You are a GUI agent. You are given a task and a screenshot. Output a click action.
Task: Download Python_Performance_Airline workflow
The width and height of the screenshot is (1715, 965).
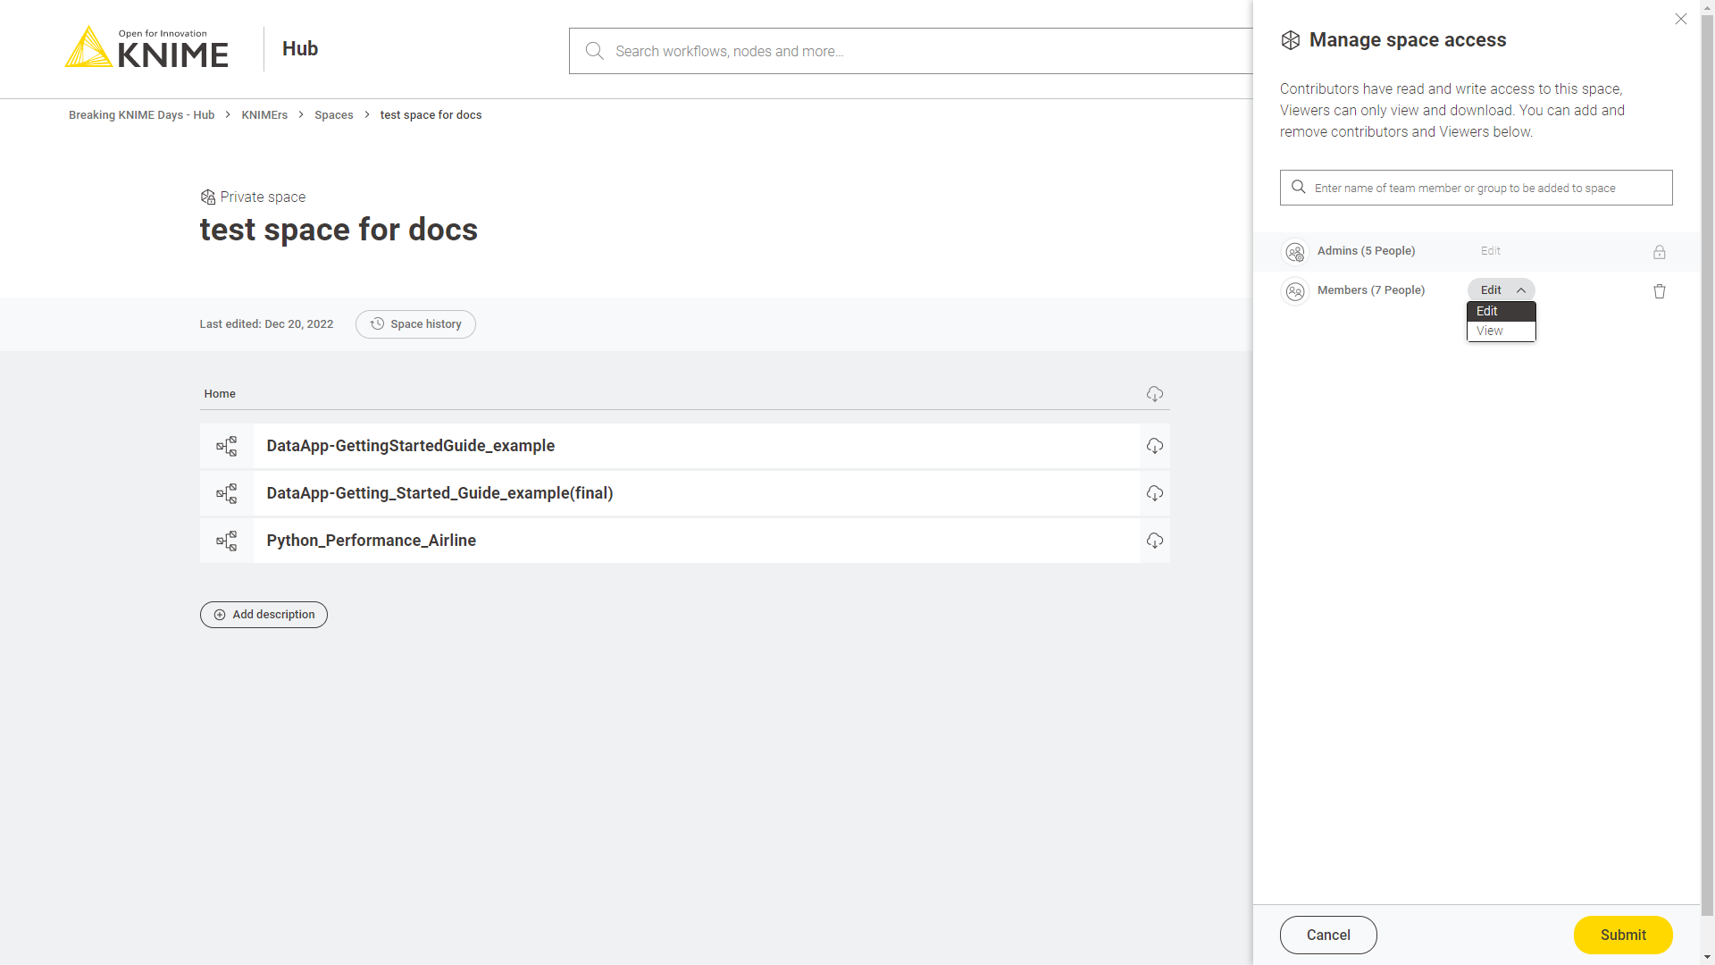tap(1155, 541)
